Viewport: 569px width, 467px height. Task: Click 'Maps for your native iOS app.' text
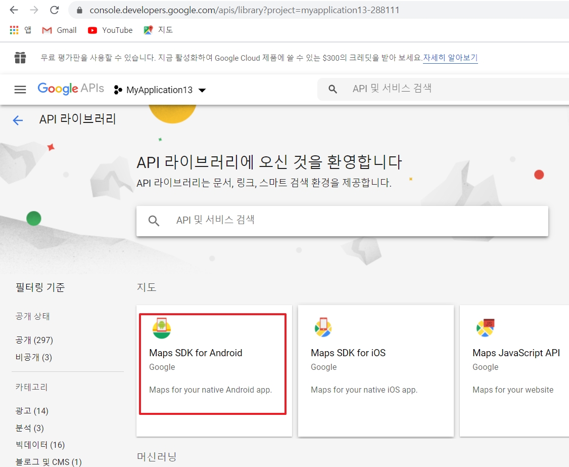click(364, 390)
